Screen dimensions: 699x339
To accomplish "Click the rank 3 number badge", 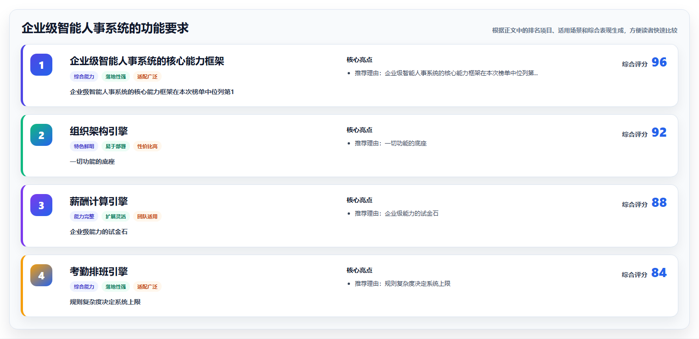I will pos(41,205).
